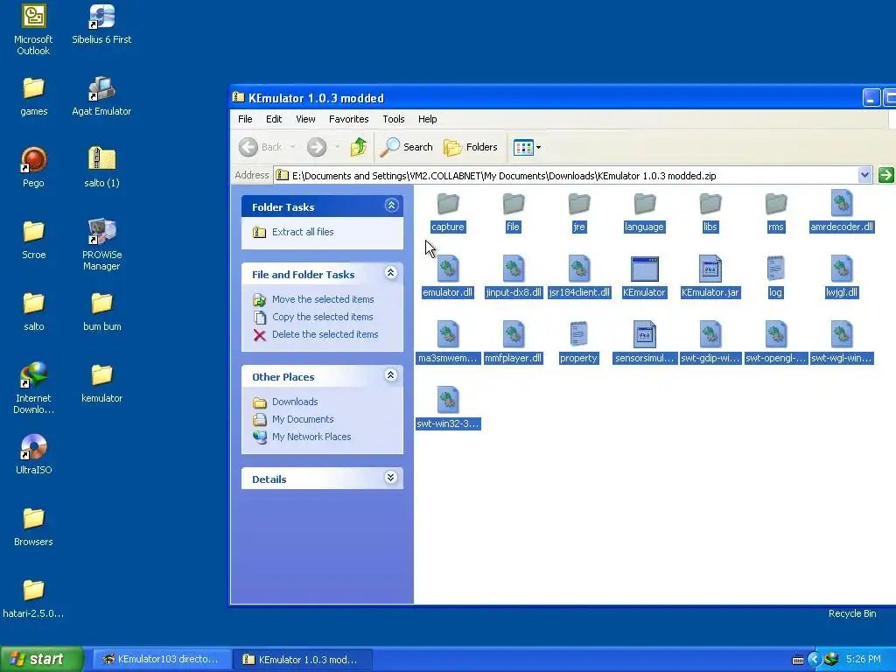Select the rms folder
This screenshot has height=672, width=896.
[776, 203]
